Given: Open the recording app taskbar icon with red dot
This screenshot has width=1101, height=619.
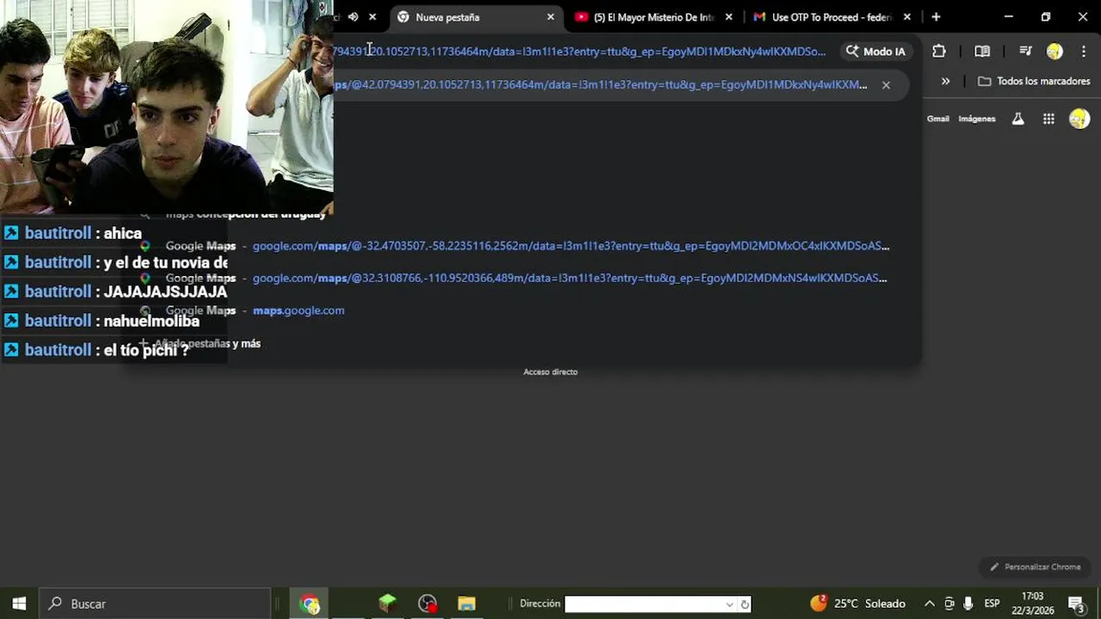Looking at the screenshot, I should coord(427,604).
